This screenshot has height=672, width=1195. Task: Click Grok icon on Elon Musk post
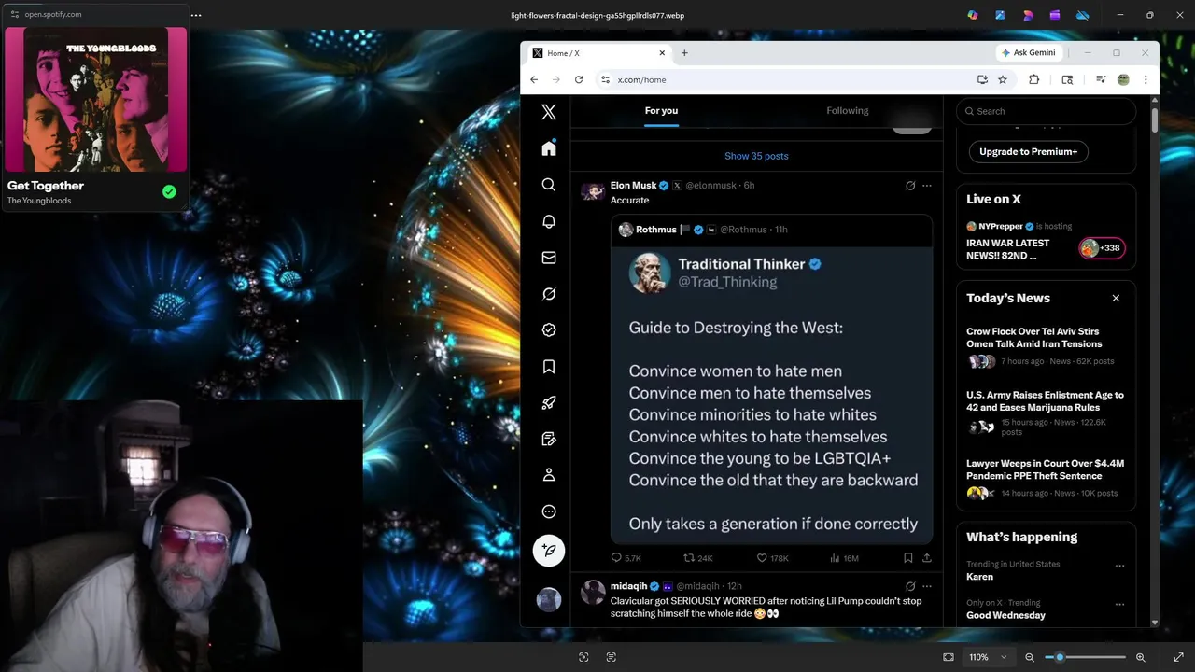tap(910, 186)
